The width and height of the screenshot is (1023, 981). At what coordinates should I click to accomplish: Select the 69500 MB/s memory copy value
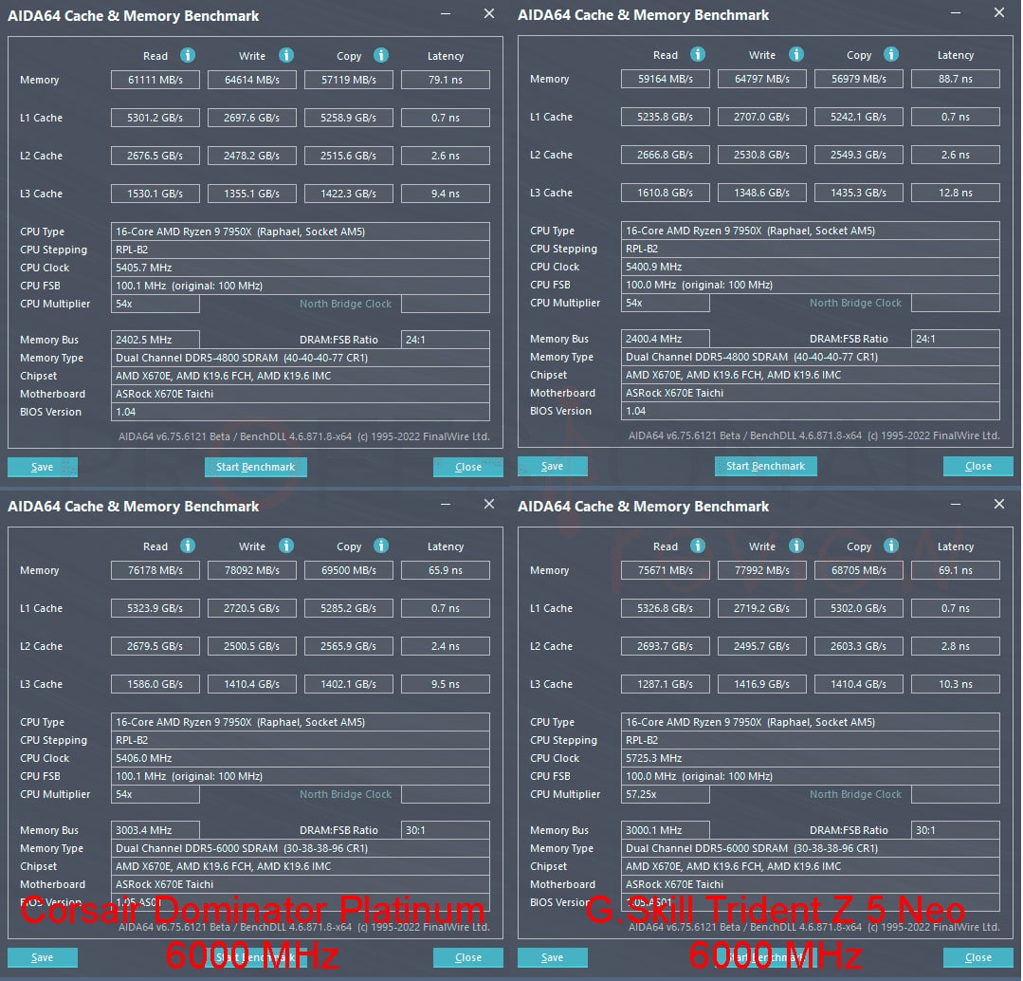pyautogui.click(x=349, y=570)
